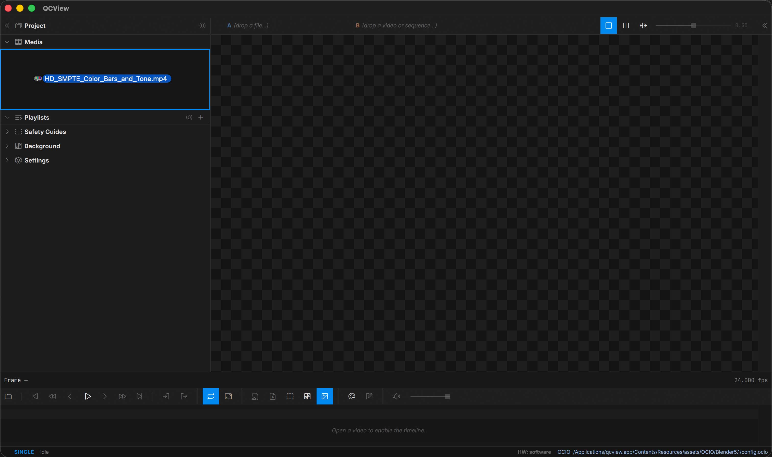
Task: Click the Playlists count (0)
Action: (x=189, y=117)
